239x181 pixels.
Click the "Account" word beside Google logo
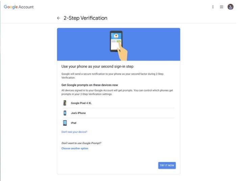(26, 7)
